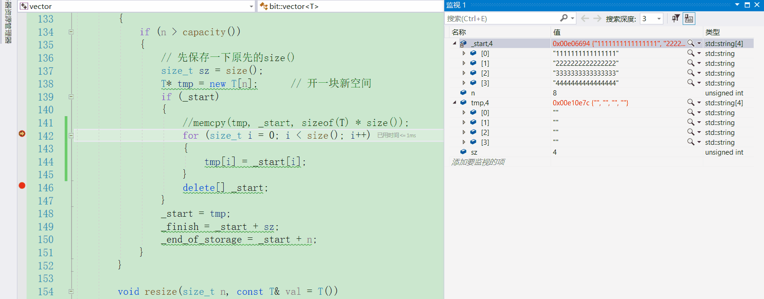Collapse resize function at line 154
This screenshot has width=764, height=299.
pyautogui.click(x=71, y=291)
